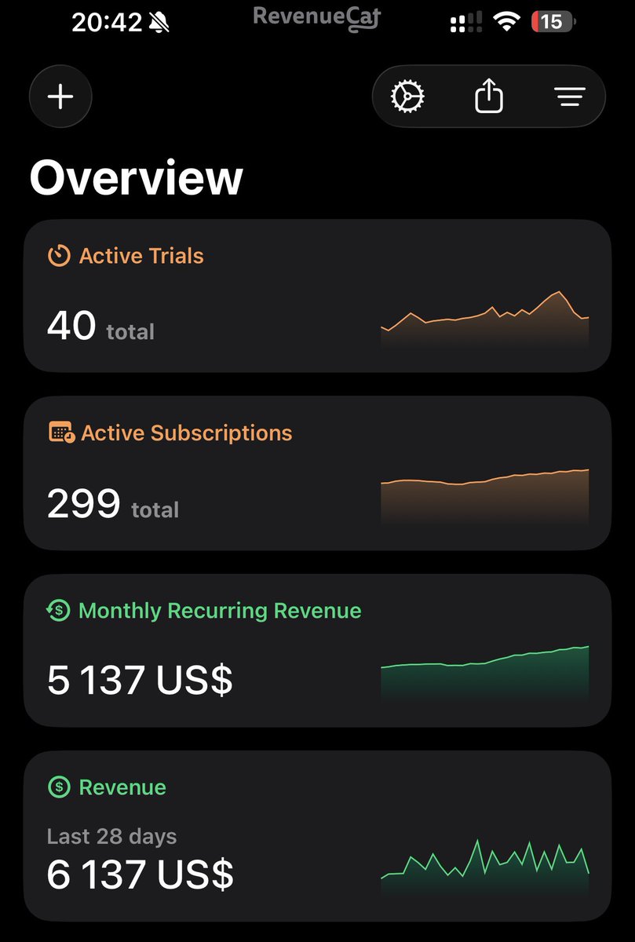Tap the 5 137 US$ amount
Screen dimensions: 635x942
click(x=140, y=680)
